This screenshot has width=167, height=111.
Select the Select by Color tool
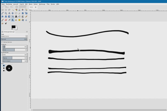16,10
